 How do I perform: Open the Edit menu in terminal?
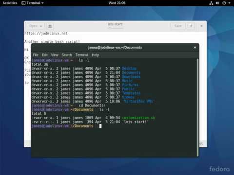click(45, 55)
